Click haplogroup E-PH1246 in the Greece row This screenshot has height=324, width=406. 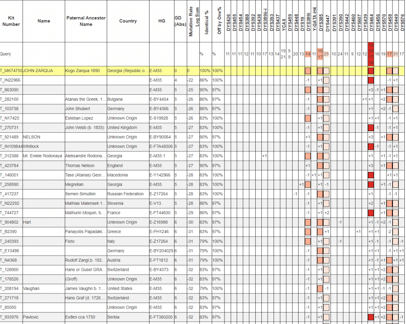pyautogui.click(x=160, y=232)
